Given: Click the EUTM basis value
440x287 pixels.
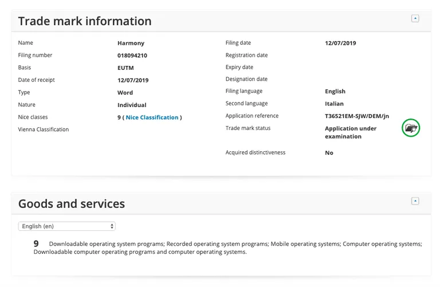Looking at the screenshot, I should coord(125,68).
